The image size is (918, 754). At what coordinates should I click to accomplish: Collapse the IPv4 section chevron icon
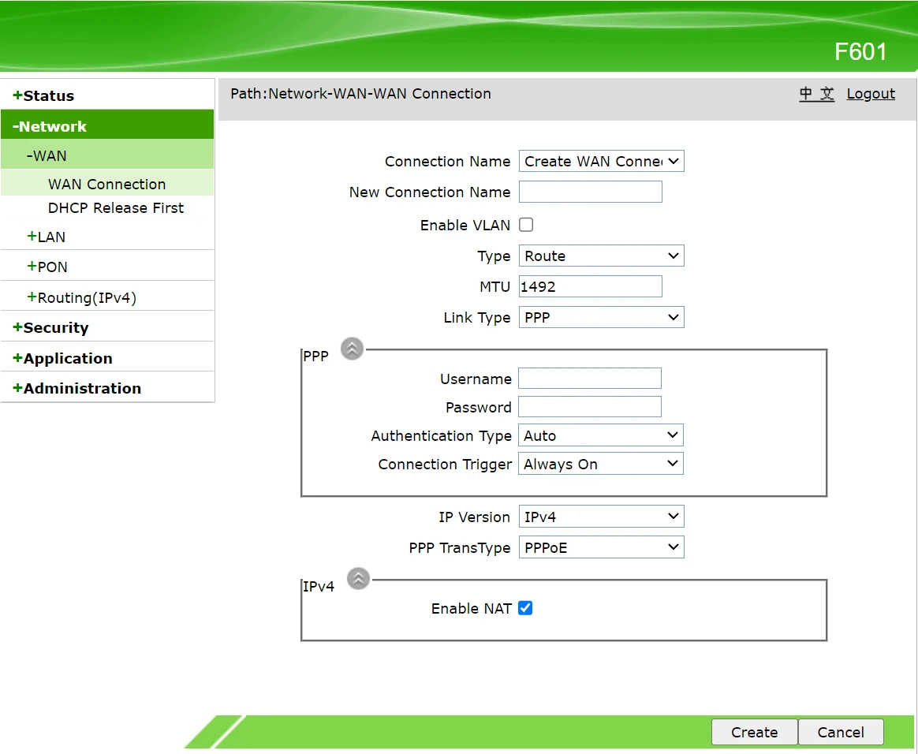coord(358,579)
